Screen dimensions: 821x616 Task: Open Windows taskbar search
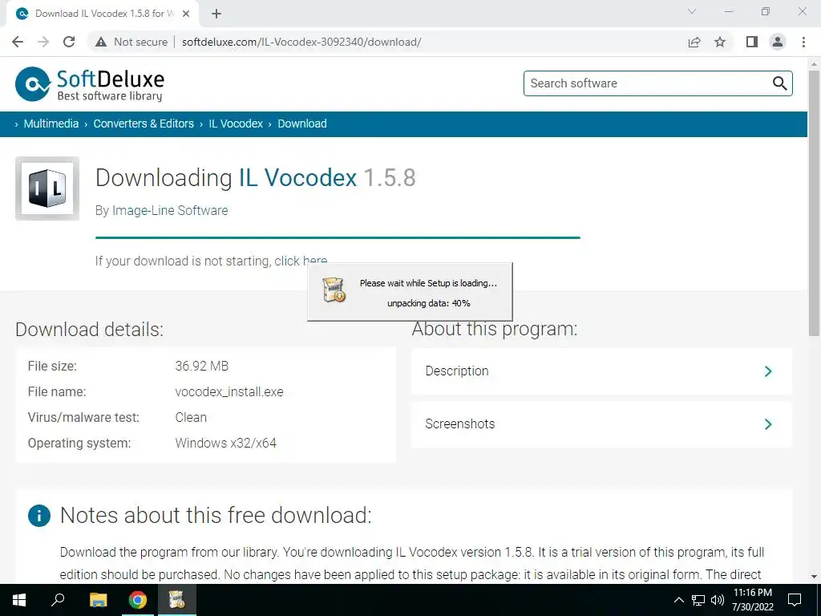58,600
